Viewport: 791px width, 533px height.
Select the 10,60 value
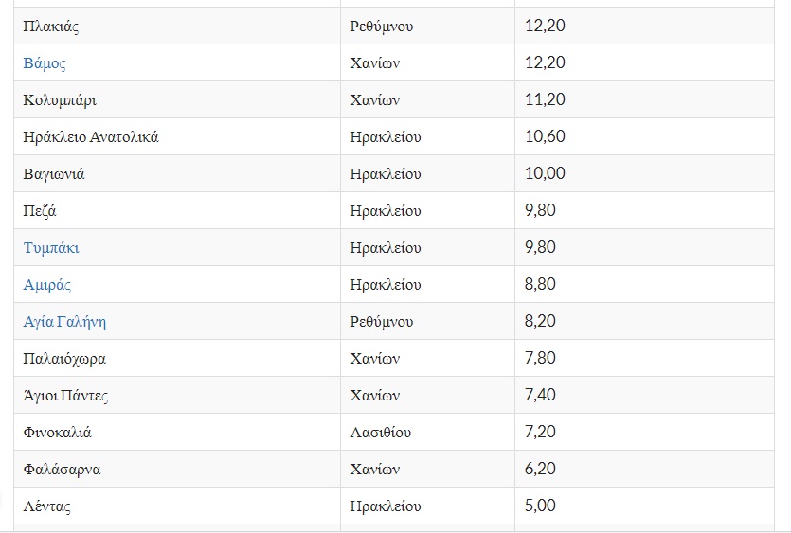tap(545, 137)
